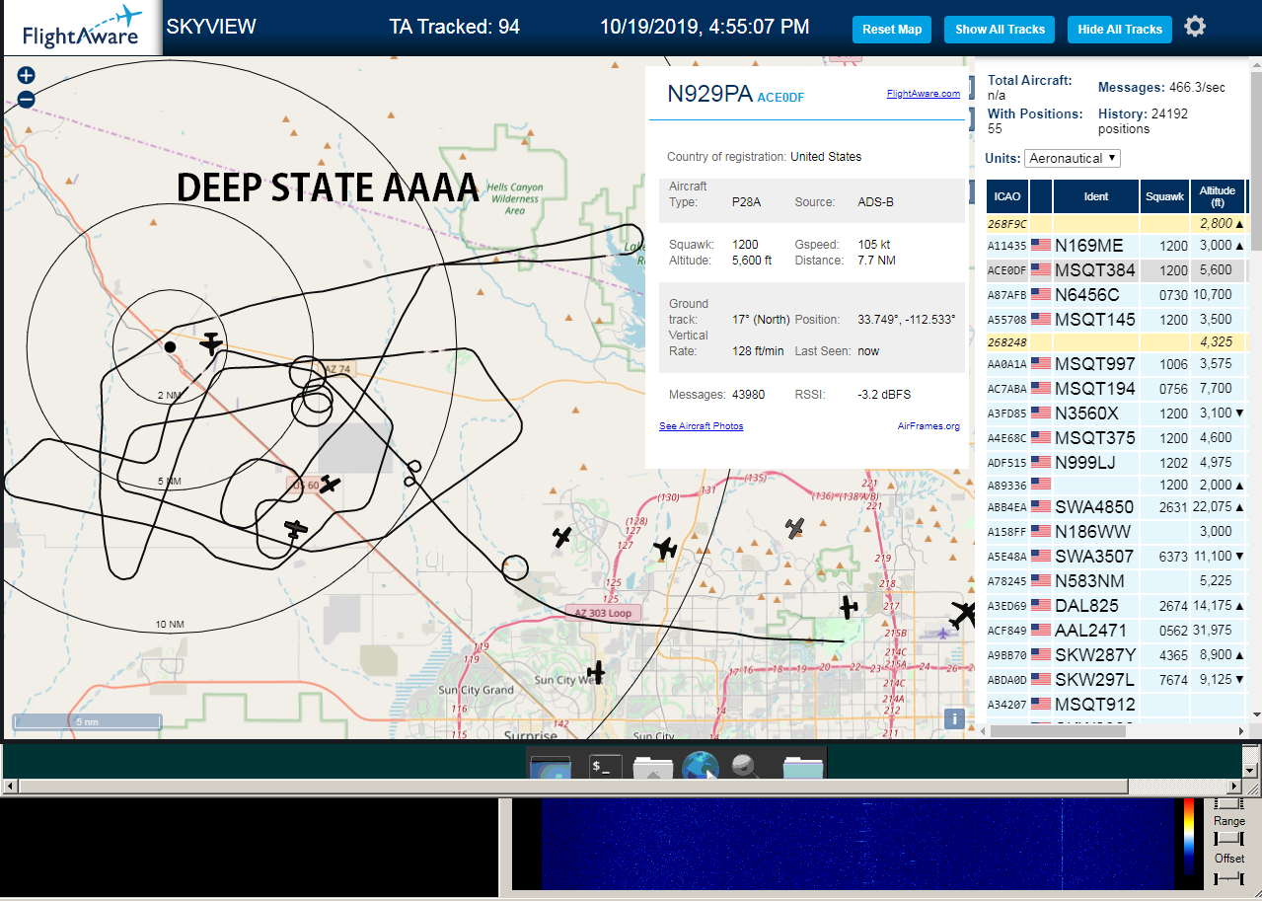This screenshot has width=1262, height=901.
Task: Select the SKW287Y row
Action: click(1116, 654)
